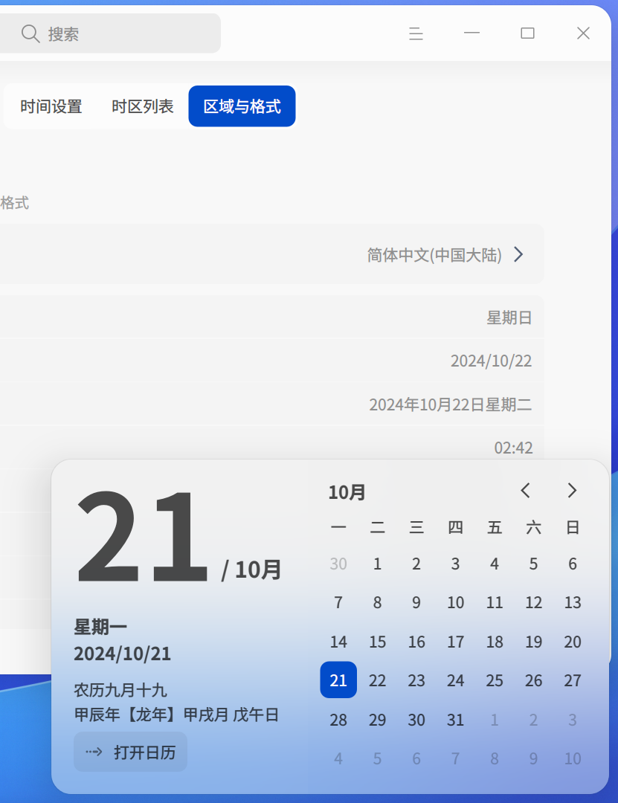This screenshot has height=803, width=618.
Task: Select October 24 in the calendar
Action: 456,680
